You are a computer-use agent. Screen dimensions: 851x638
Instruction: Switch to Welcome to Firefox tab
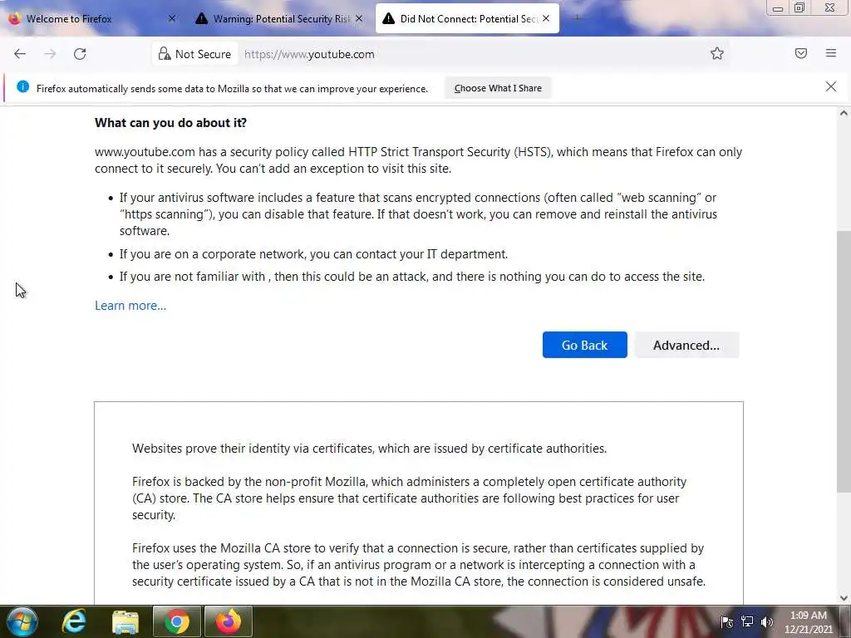[92, 18]
